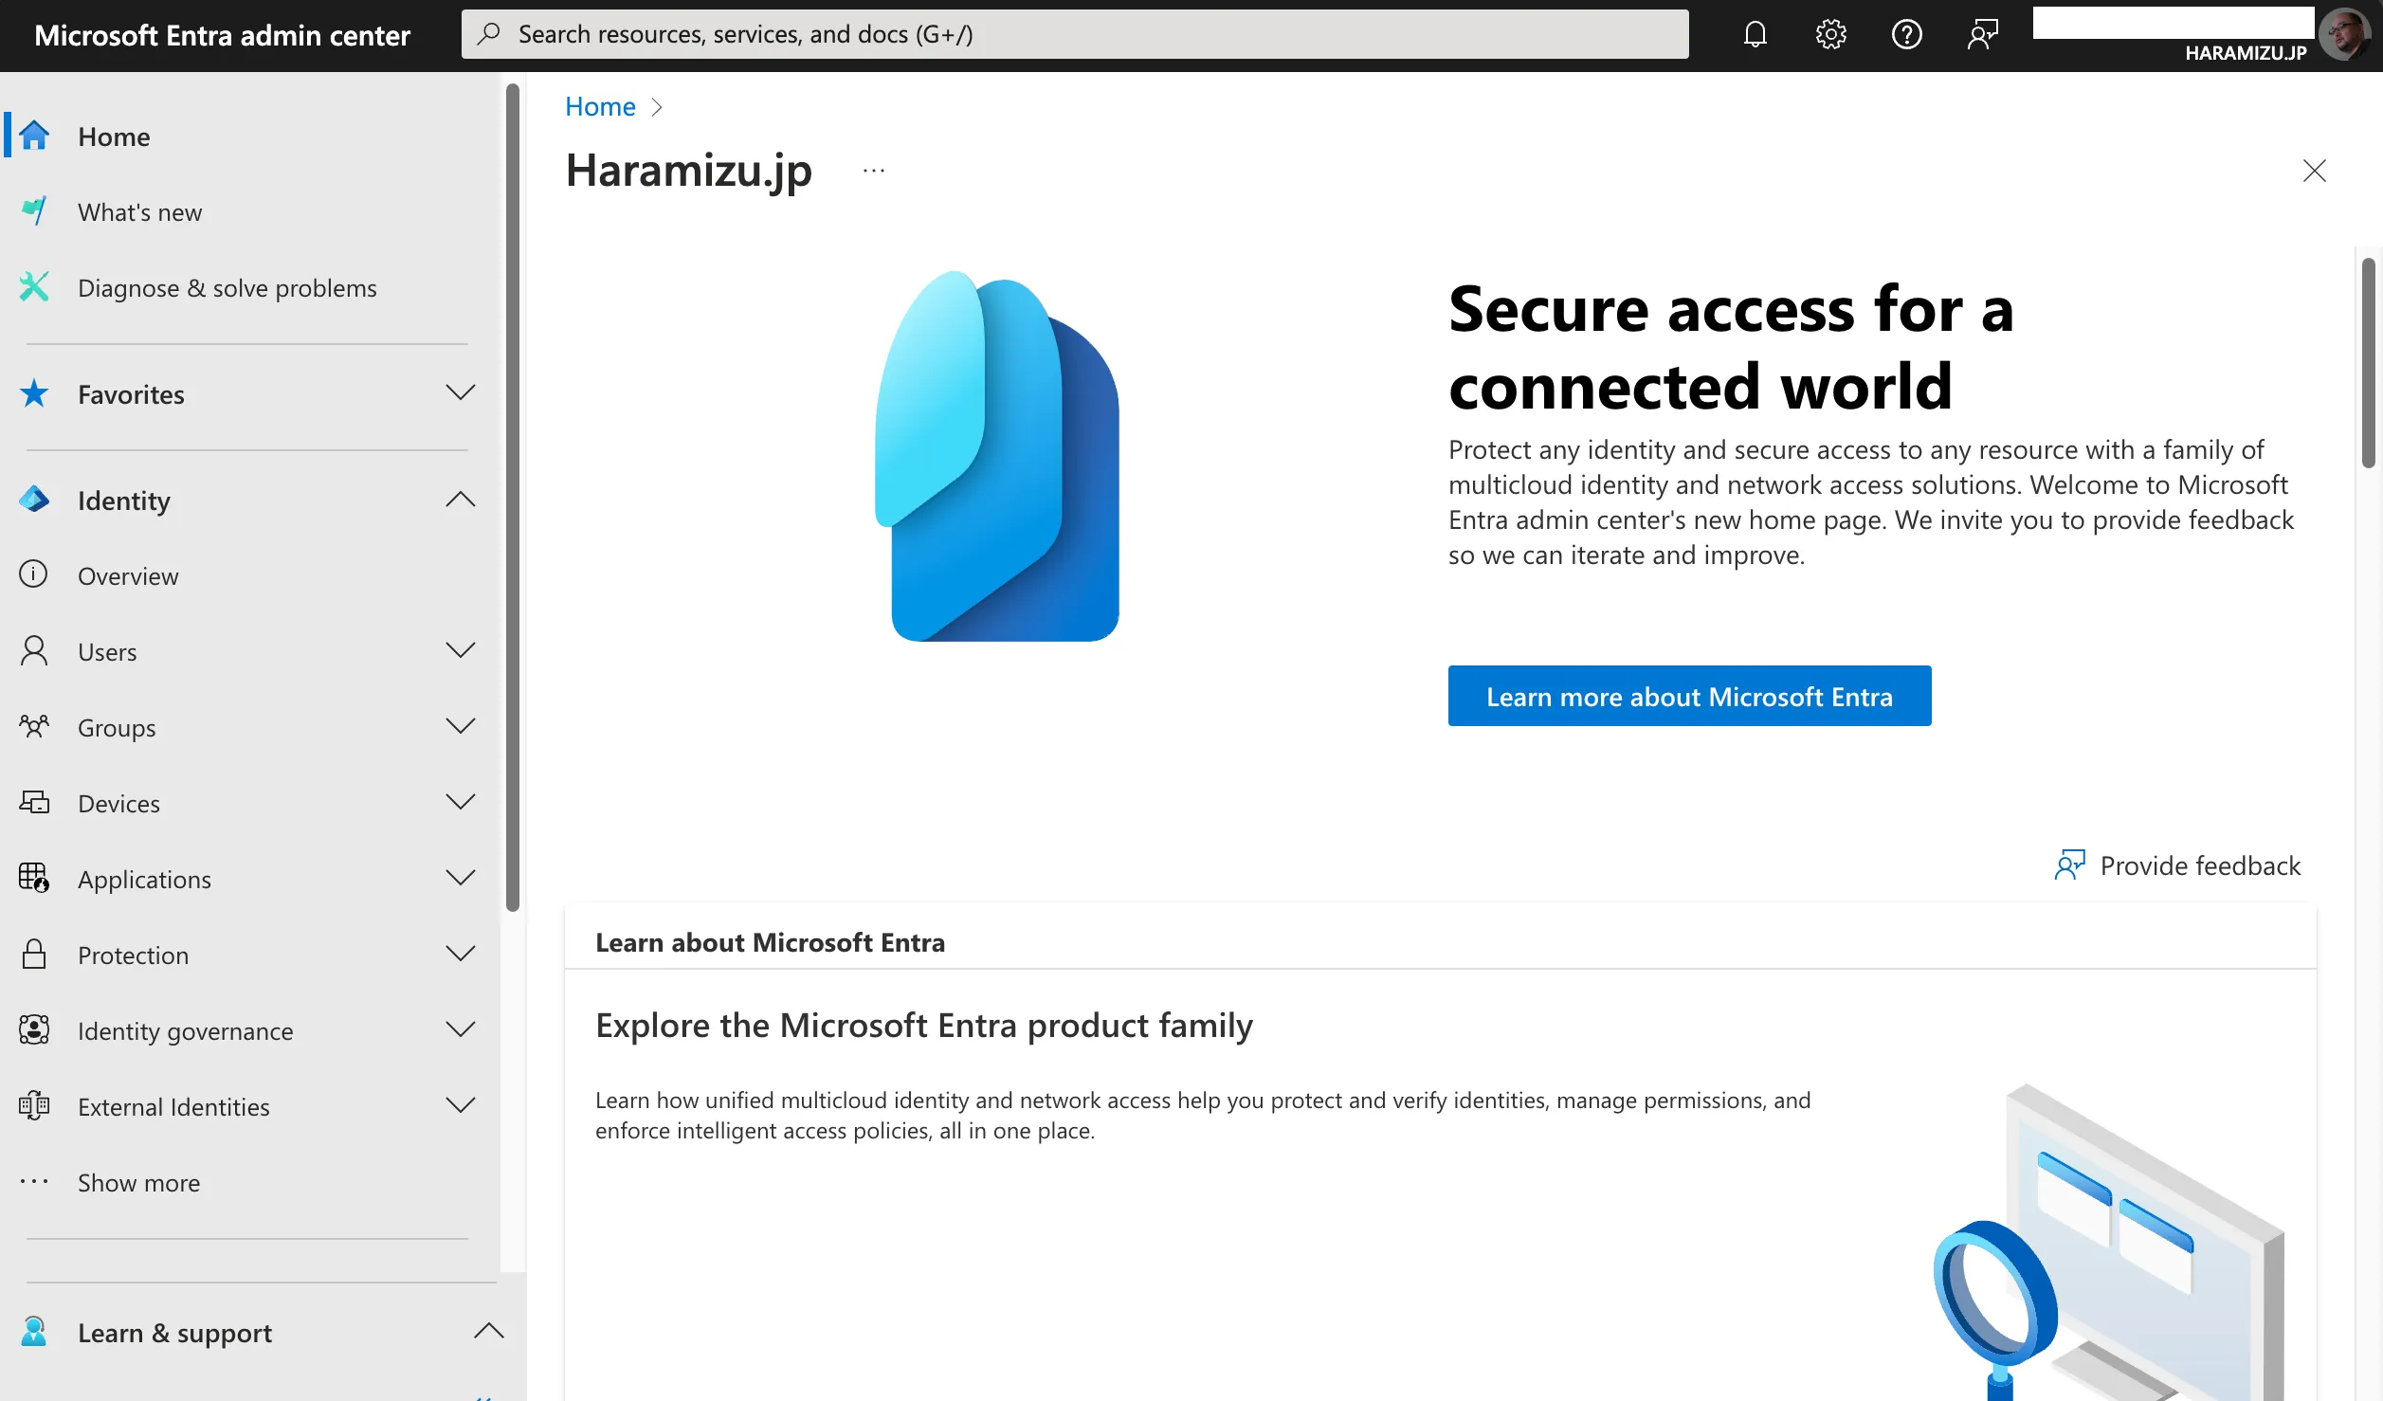
Task: Collapse the Identity section chevron
Action: (x=461, y=500)
